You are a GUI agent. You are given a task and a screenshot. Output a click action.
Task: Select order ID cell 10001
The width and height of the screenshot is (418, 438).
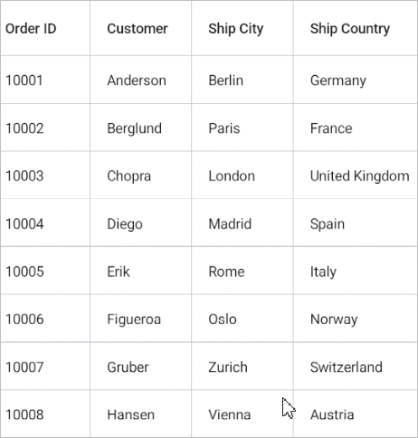[45, 80]
